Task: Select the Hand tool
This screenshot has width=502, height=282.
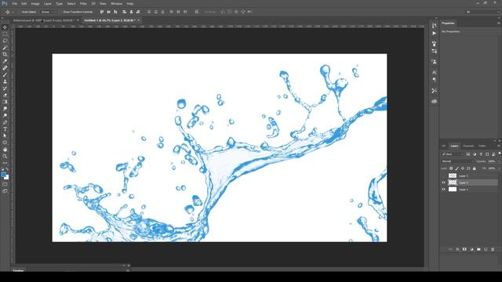Action: 5,150
